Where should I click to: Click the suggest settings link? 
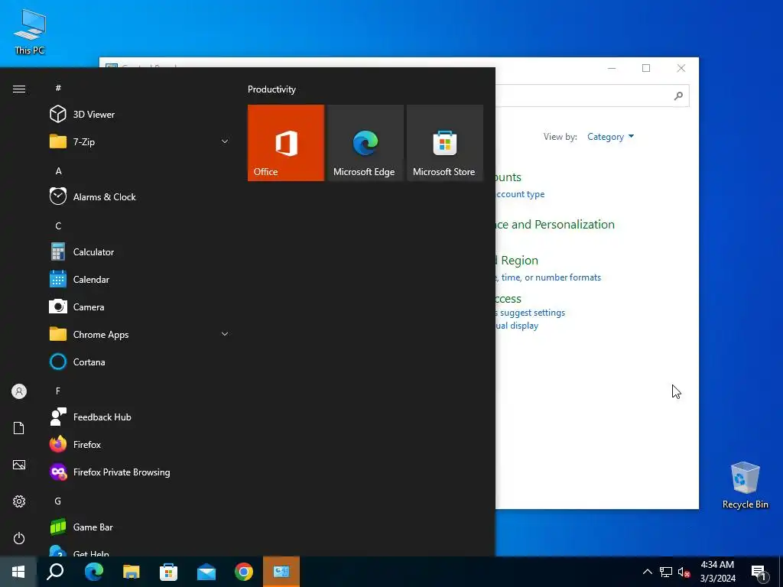(x=531, y=313)
